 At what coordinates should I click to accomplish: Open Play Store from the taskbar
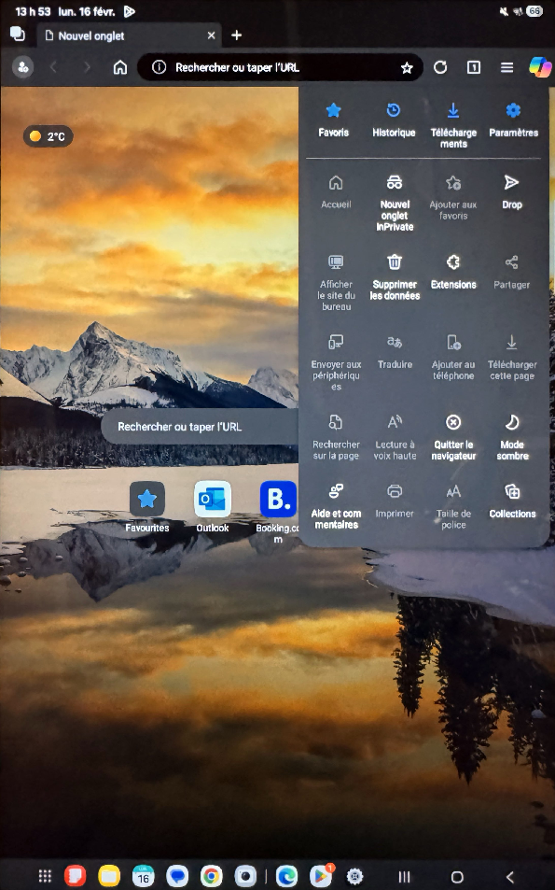click(321, 876)
